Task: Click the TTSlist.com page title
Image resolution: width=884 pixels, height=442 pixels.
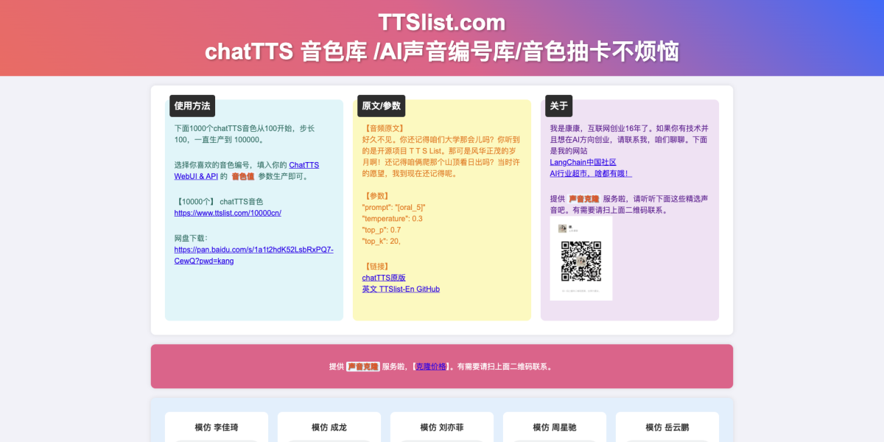Action: tap(441, 22)
